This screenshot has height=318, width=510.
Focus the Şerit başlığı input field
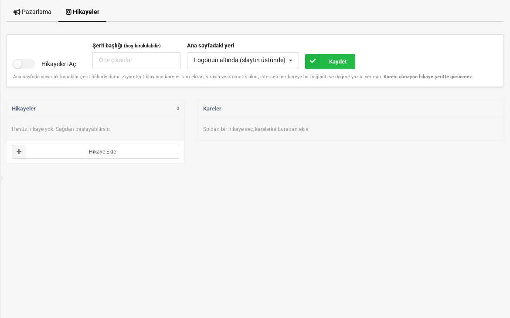pyautogui.click(x=136, y=60)
